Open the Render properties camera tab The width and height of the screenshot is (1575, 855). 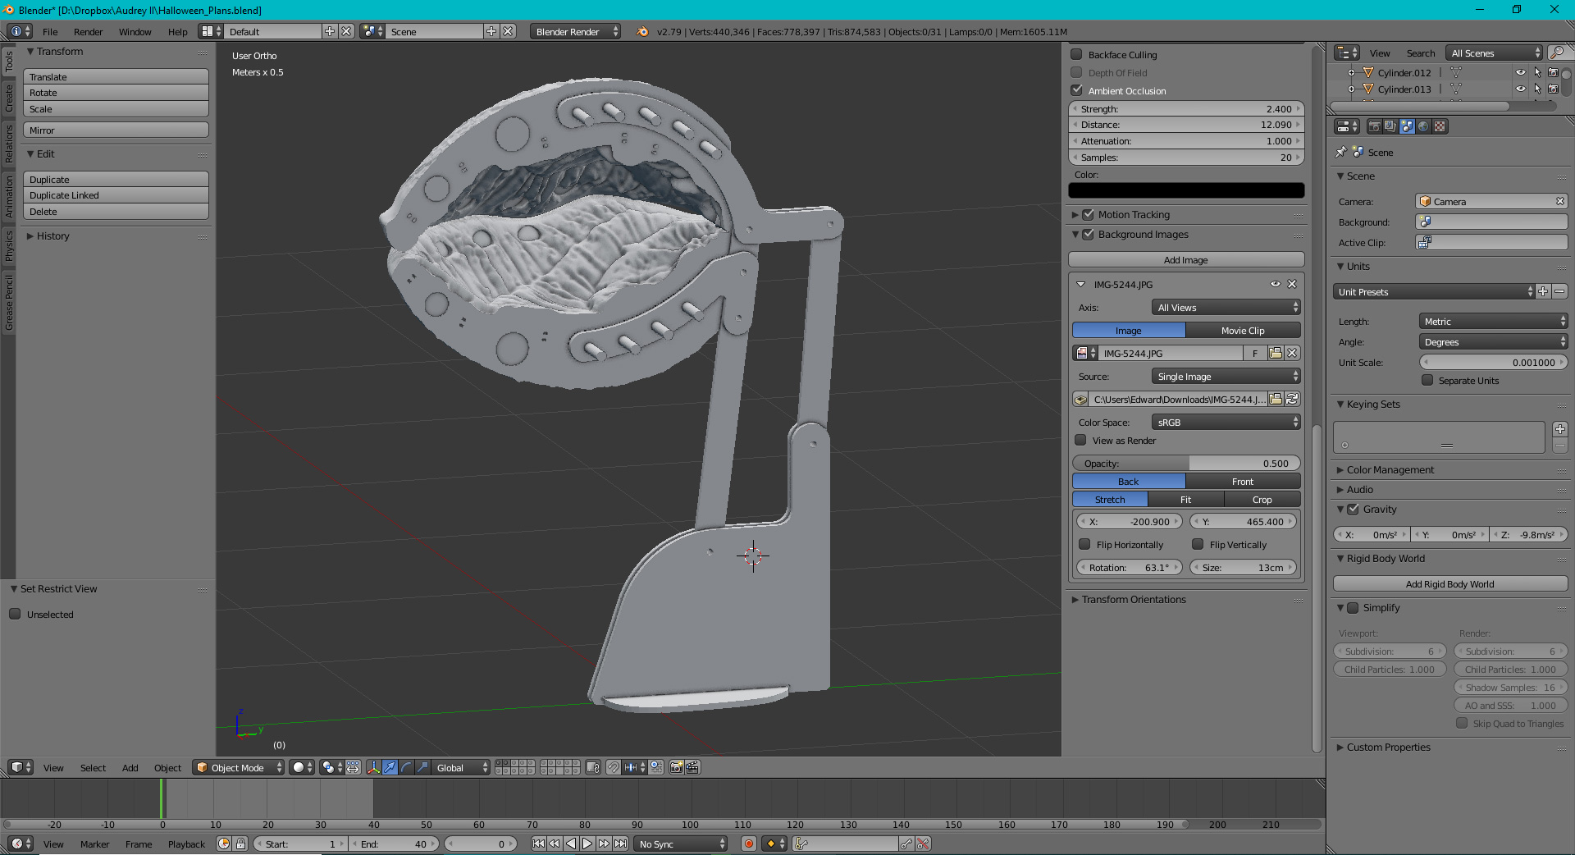(1374, 126)
